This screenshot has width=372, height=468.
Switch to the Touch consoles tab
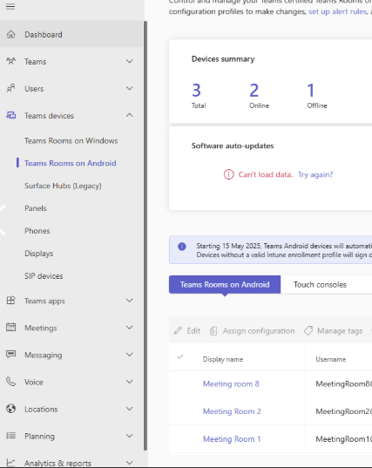coord(320,284)
